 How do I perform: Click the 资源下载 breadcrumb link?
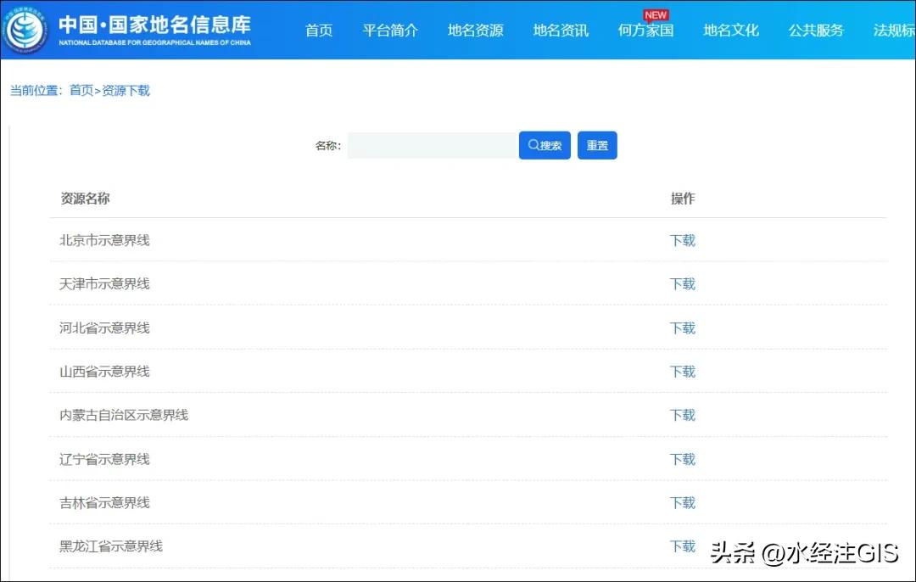(x=126, y=91)
